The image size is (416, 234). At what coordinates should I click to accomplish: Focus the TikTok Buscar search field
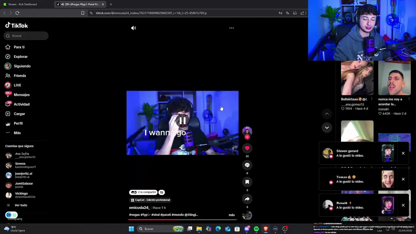click(26, 36)
